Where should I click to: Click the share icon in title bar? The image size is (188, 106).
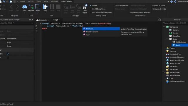[175, 1]
